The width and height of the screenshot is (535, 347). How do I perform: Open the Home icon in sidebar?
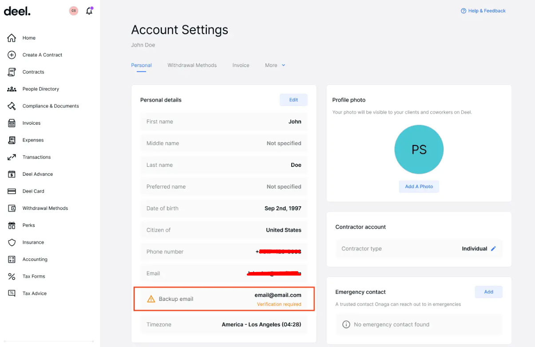pyautogui.click(x=12, y=38)
